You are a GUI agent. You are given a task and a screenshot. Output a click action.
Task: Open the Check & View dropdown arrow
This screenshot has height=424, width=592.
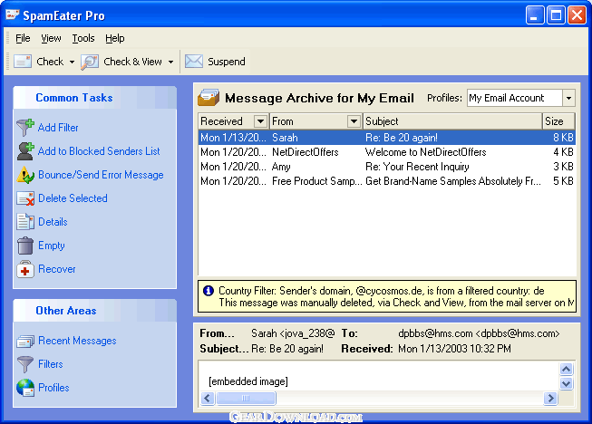click(x=171, y=62)
